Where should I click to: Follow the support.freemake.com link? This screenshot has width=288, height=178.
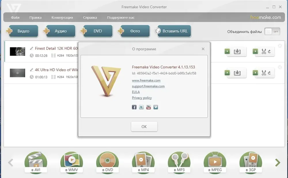pyautogui.click(x=148, y=86)
